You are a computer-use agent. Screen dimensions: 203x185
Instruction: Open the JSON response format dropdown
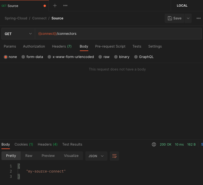click(96, 156)
